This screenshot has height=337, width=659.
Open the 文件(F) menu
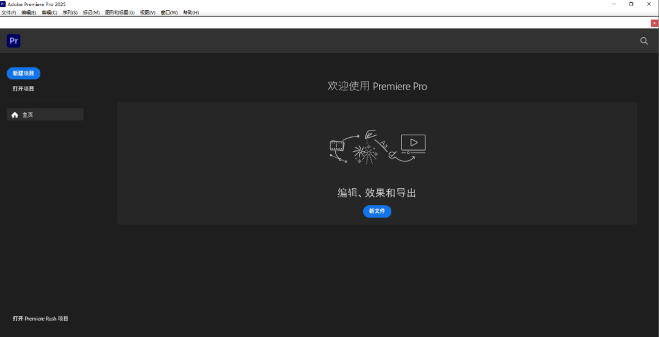click(9, 13)
